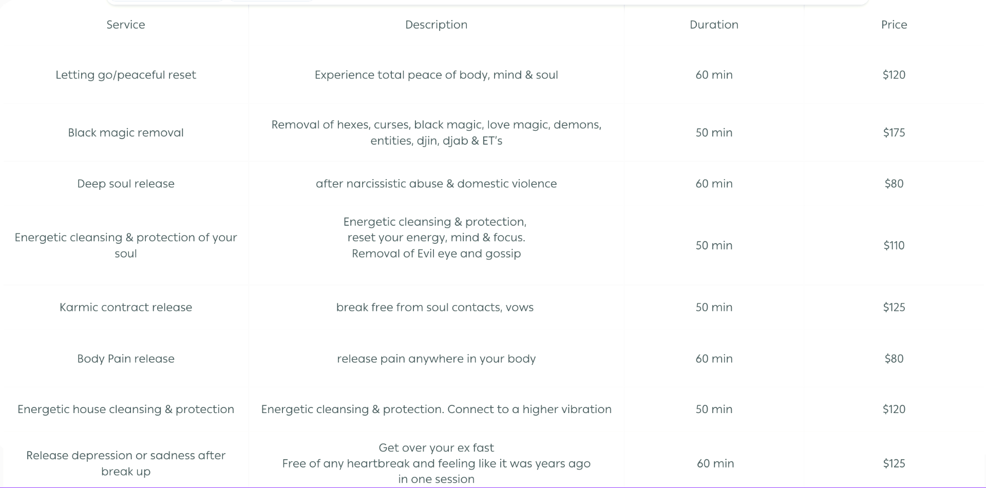Click the 'Get over your ex fast' description
The height and width of the screenshot is (488, 986).
[436, 448]
